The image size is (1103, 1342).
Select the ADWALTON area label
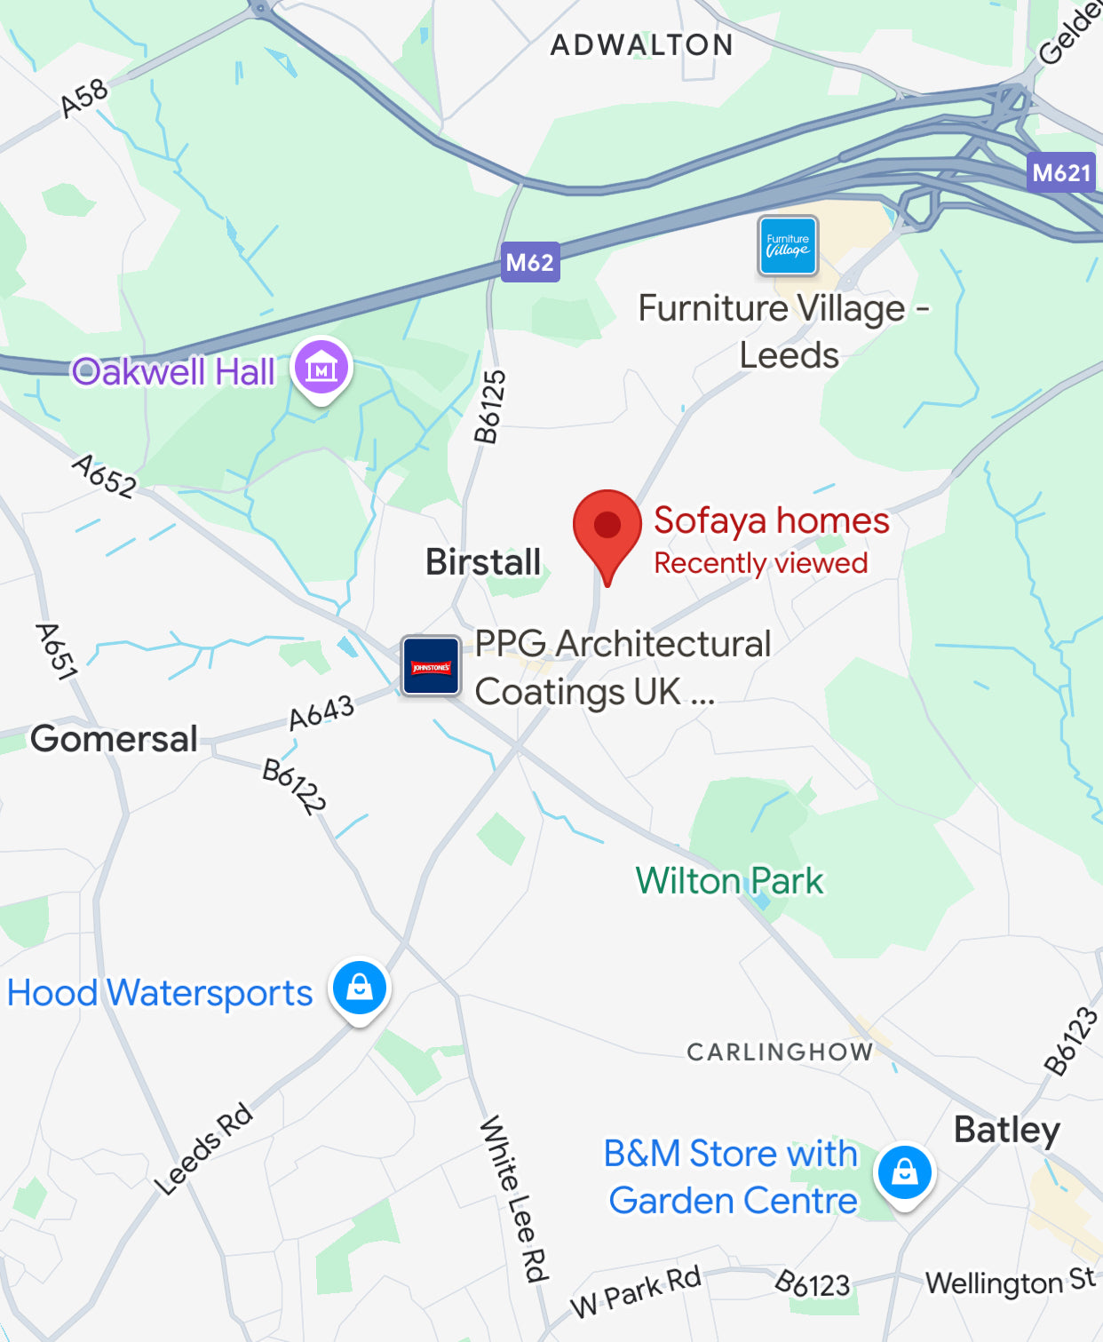642,44
